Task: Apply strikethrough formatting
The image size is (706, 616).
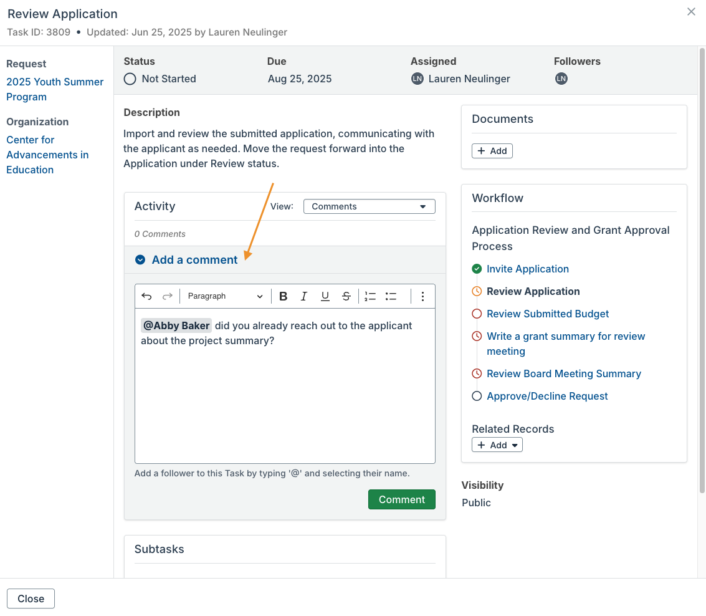Action: point(346,296)
